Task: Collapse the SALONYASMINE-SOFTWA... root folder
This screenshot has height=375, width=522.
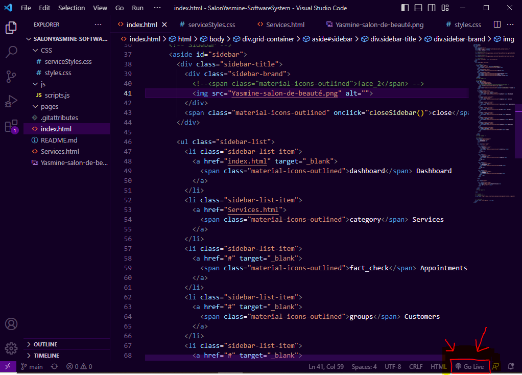Action: click(x=66, y=39)
